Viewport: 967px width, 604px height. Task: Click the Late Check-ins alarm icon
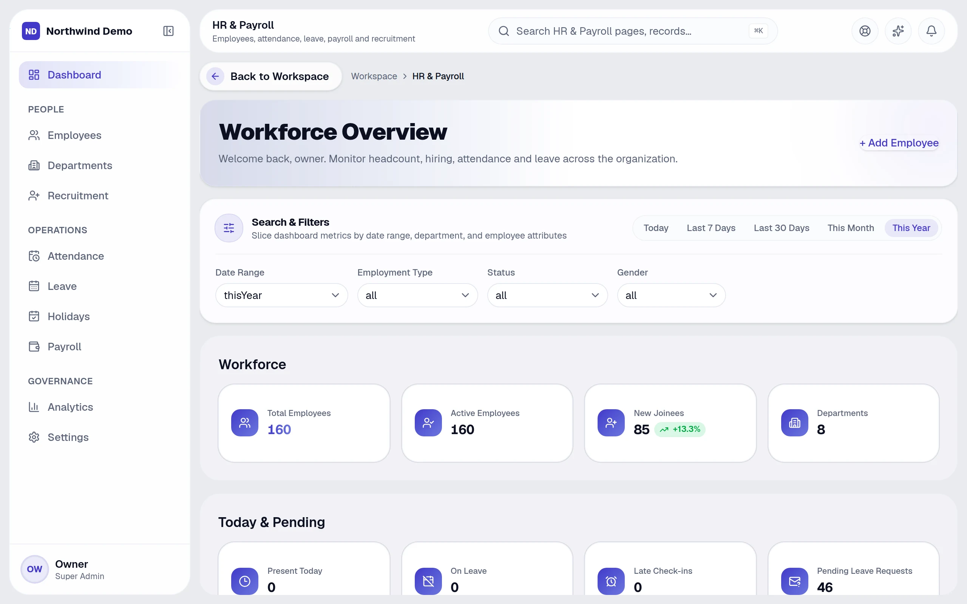611,581
